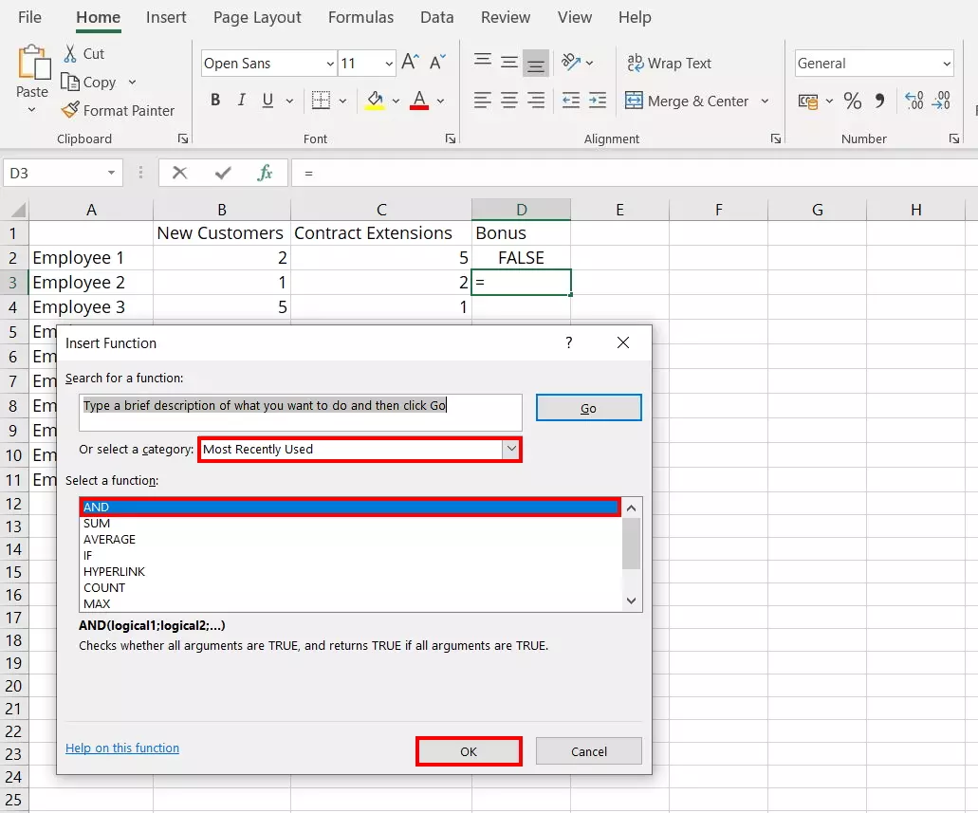Image resolution: width=978 pixels, height=813 pixels.
Task: Align text left
Action: tap(482, 100)
